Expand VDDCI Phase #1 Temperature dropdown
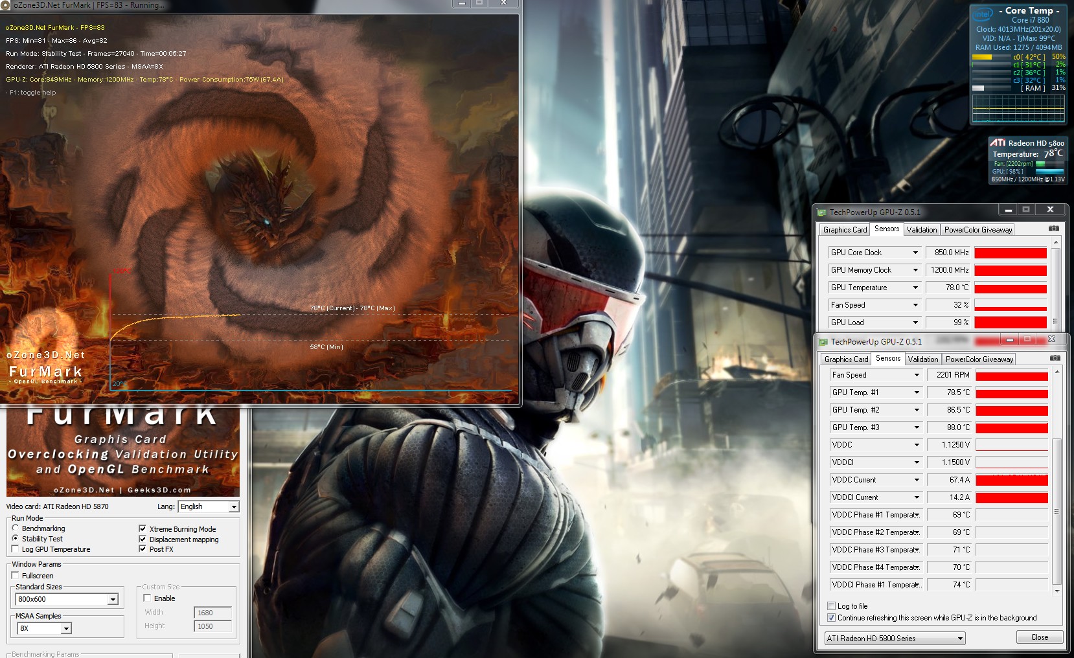 (917, 585)
